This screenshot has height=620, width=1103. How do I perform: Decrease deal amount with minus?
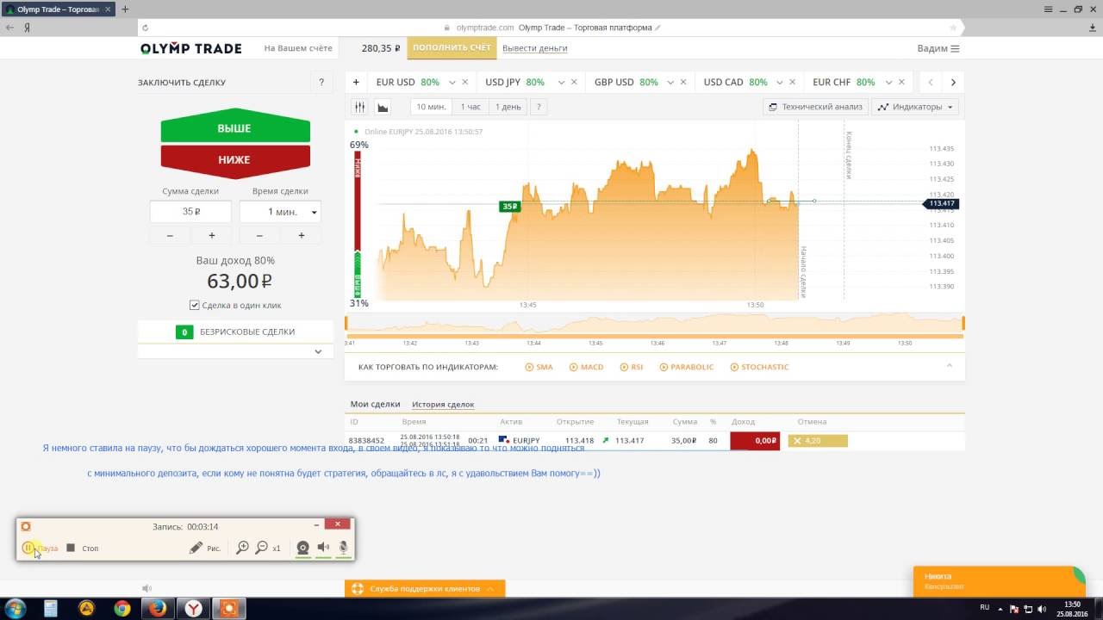[170, 235]
